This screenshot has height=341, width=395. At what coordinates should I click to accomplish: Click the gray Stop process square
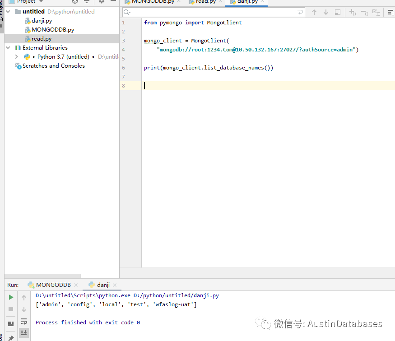point(11,309)
